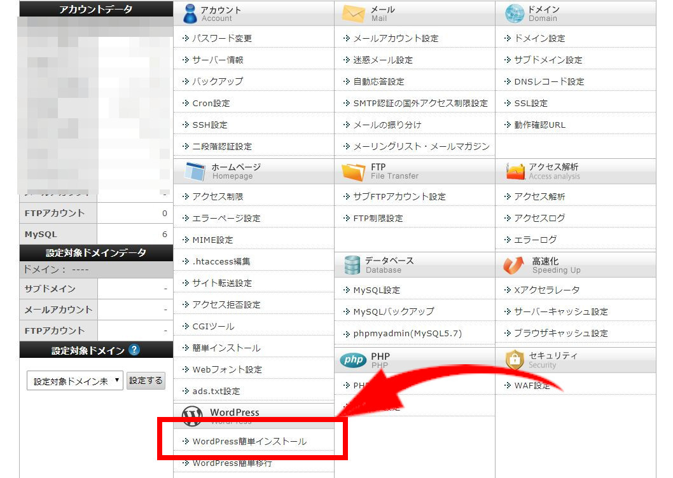
Task: Open 迷惑メール設定 link
Action: click(382, 60)
